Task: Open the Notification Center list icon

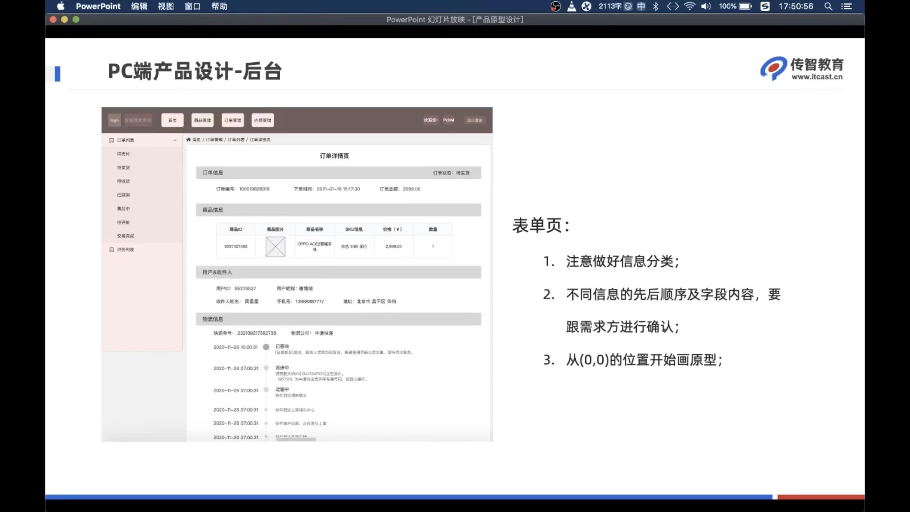Action: (x=847, y=6)
